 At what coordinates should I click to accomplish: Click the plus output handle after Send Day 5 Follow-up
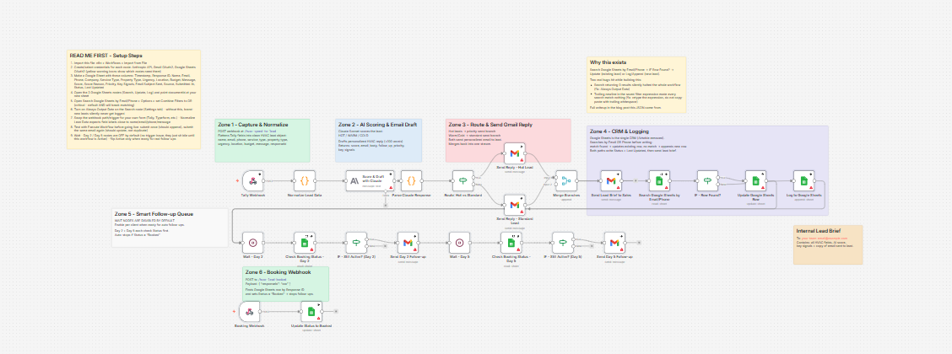coord(639,243)
